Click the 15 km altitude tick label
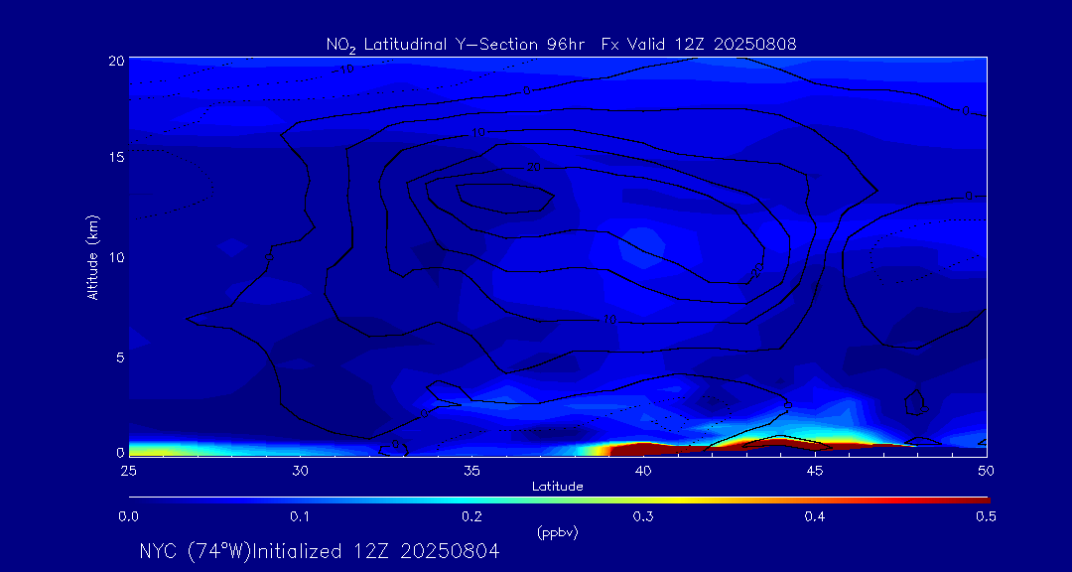Screen dimensions: 1072x572 point(114,158)
